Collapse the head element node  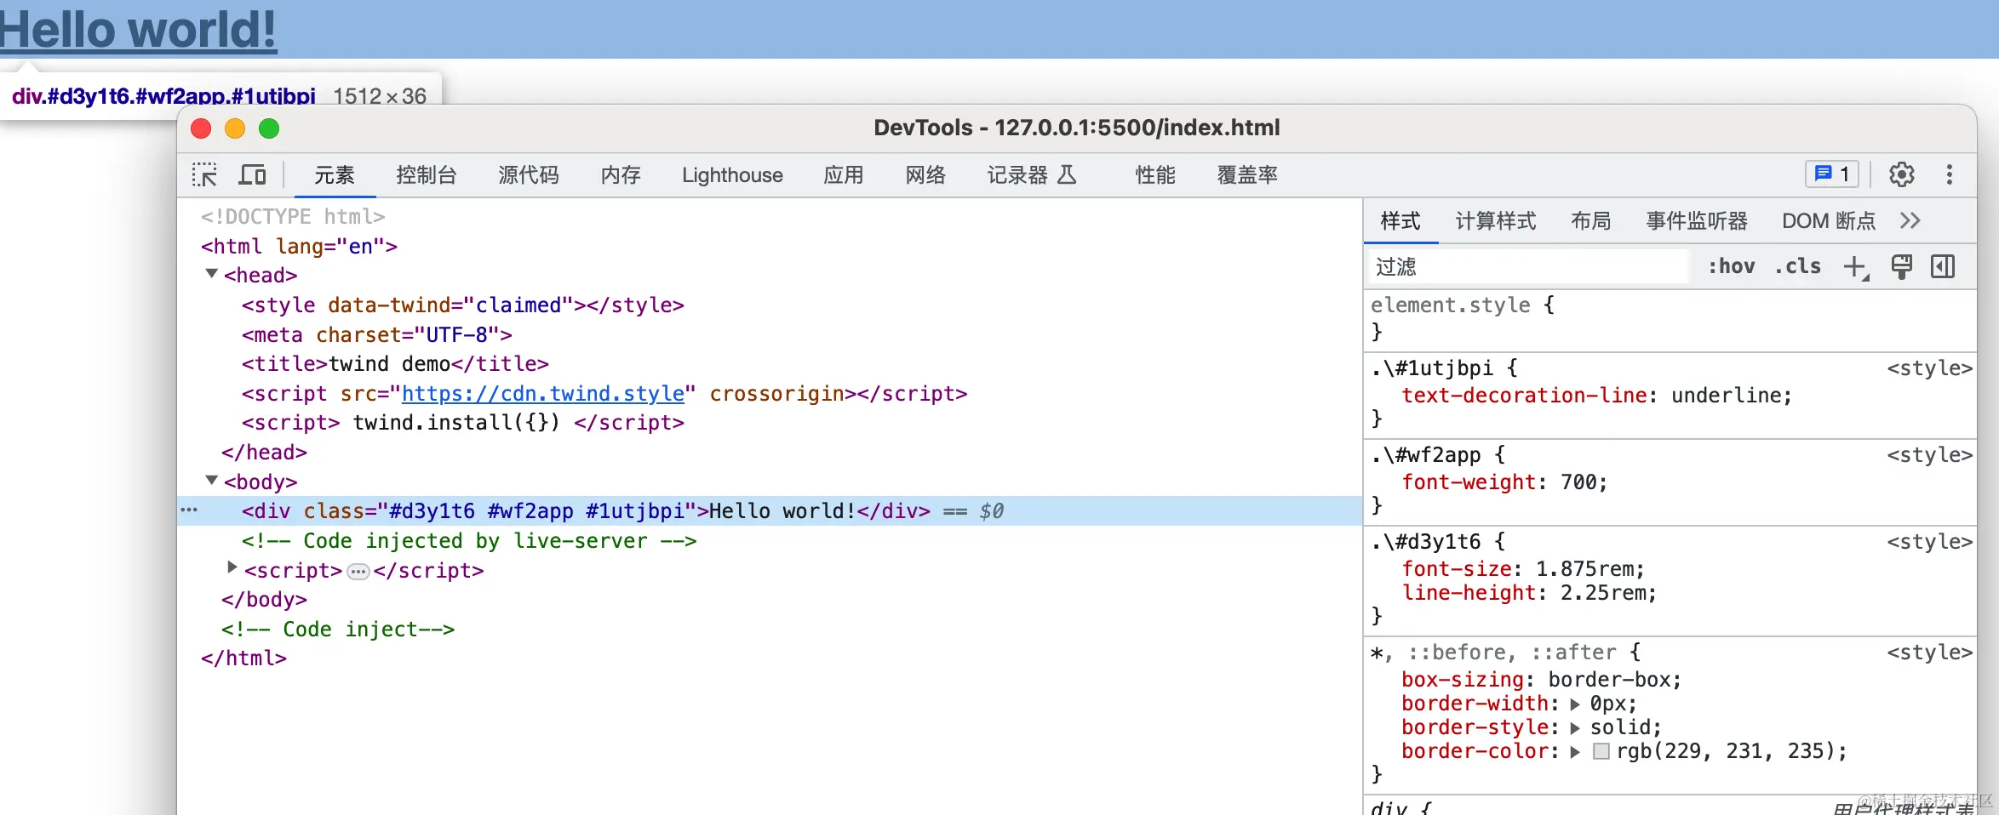point(212,274)
